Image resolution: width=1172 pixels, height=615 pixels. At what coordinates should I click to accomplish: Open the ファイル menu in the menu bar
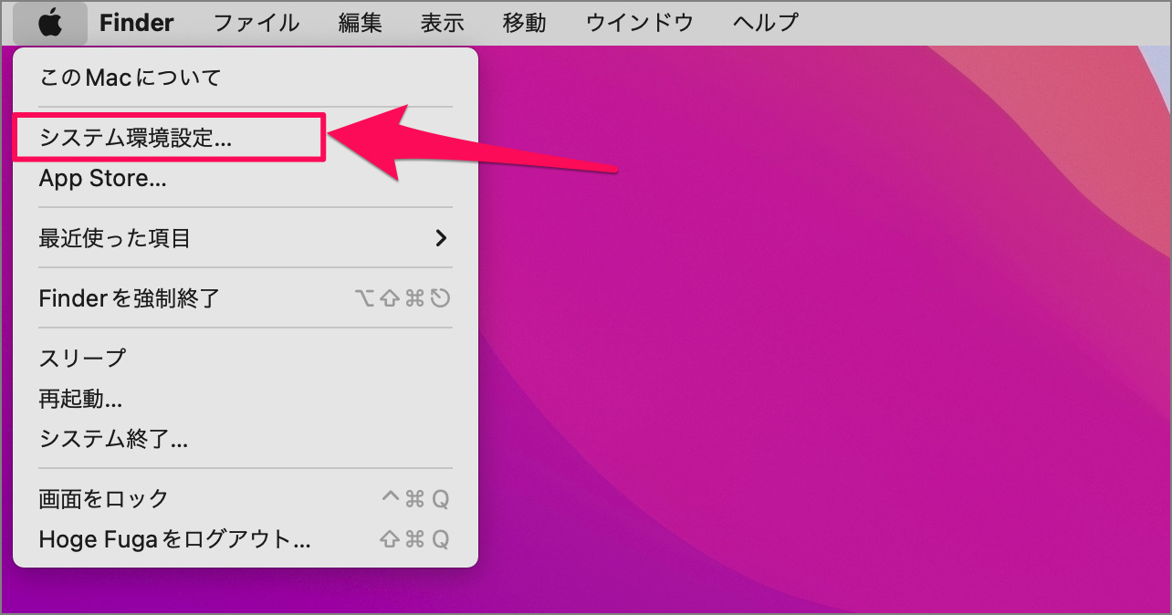click(256, 22)
